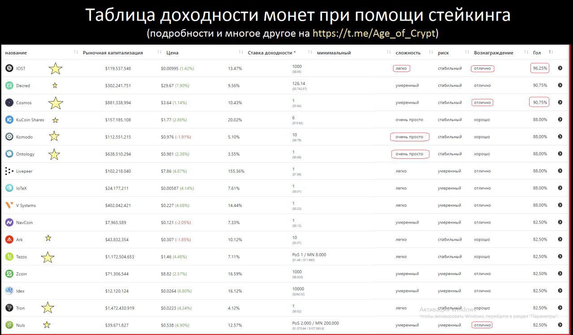Open the t.me/Age_of_Crypt link
573x335 pixels.
(374, 34)
